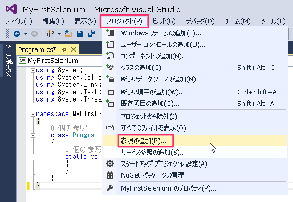Click the プロジェクト(P) menu

pyautogui.click(x=125, y=21)
